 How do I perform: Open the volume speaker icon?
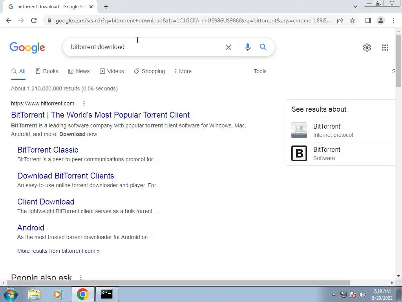[362, 295]
